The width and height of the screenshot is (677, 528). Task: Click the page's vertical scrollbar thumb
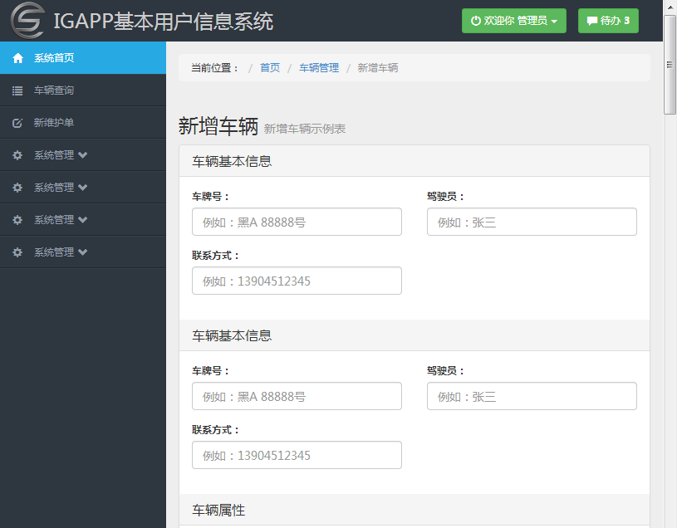pos(670,65)
